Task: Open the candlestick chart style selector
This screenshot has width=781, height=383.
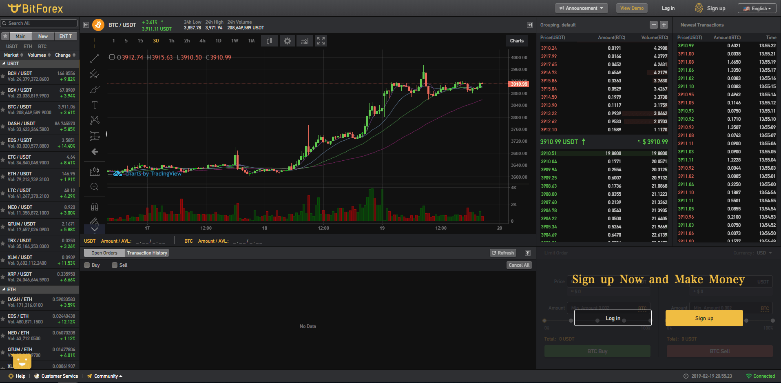Action: coord(270,41)
